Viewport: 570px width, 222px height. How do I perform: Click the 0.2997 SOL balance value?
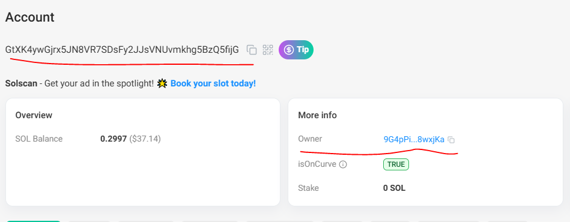(x=114, y=139)
